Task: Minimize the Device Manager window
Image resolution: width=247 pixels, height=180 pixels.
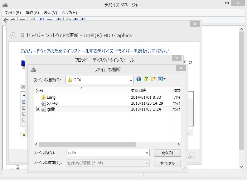Action: tap(219, 4)
